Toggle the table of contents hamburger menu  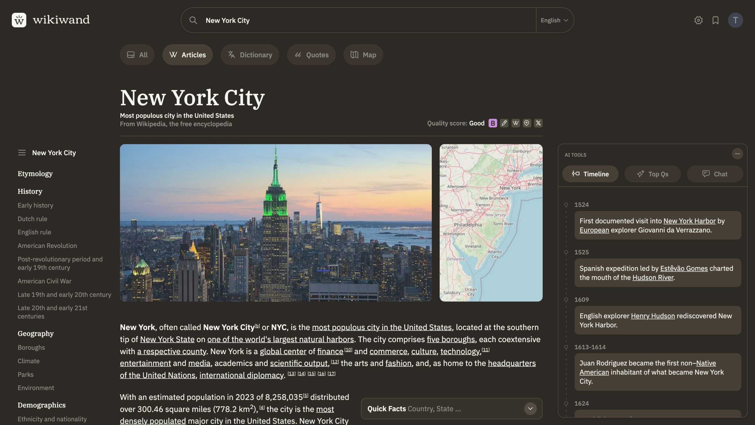(22, 153)
